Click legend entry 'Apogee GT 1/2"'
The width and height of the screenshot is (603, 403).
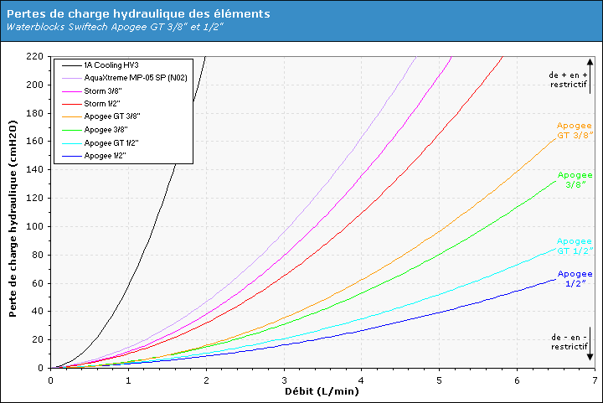(111, 143)
